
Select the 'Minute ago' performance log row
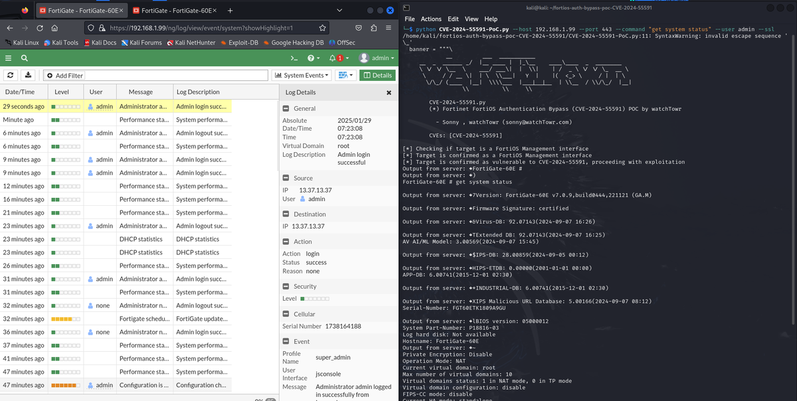coord(116,120)
